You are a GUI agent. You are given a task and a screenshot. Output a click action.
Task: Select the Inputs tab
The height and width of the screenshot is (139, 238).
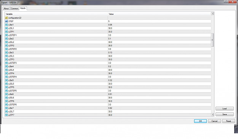coord(23,8)
